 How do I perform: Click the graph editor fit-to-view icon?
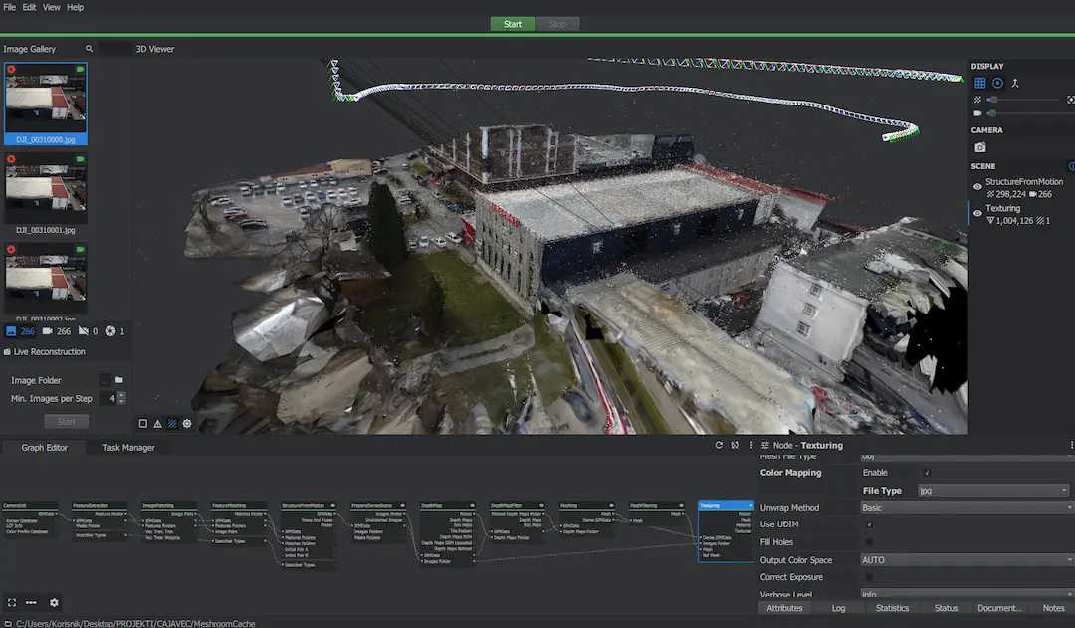[x=12, y=602]
